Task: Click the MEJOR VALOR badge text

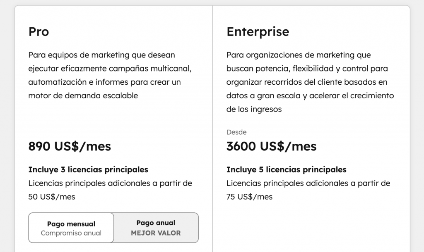Action: [x=155, y=233]
